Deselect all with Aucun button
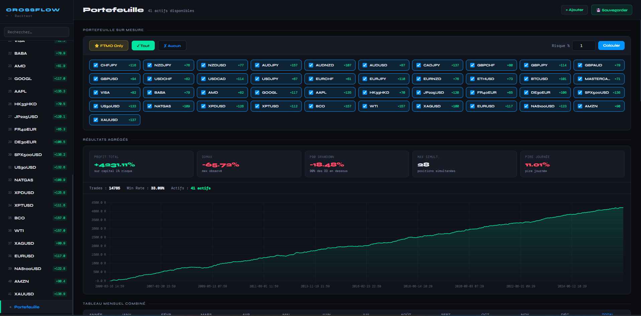 point(172,46)
